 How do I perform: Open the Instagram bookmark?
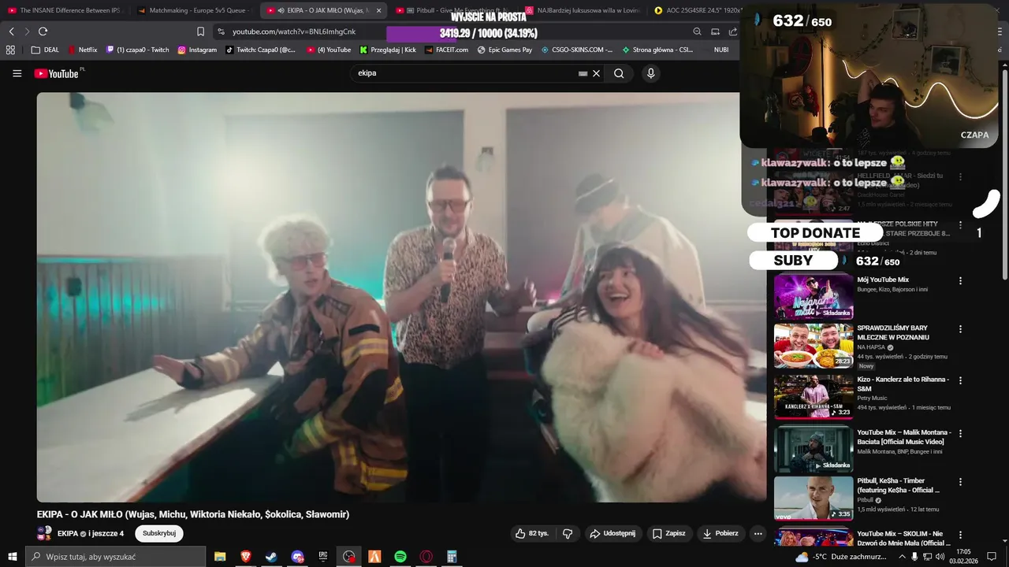click(x=197, y=50)
